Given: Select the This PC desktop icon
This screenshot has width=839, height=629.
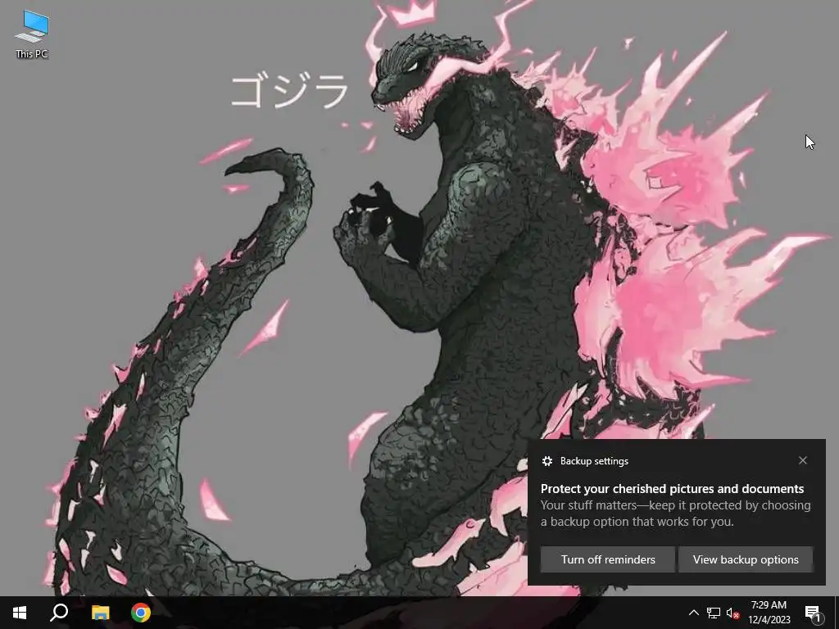Looking at the screenshot, I should (32, 34).
